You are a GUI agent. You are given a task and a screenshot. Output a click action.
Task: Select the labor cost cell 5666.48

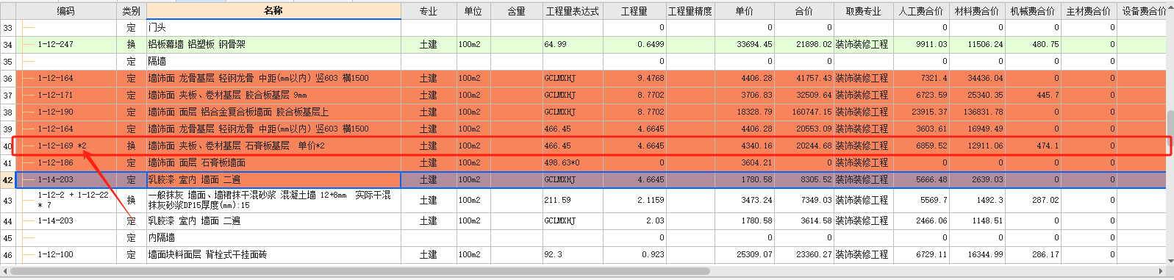[x=921, y=180]
